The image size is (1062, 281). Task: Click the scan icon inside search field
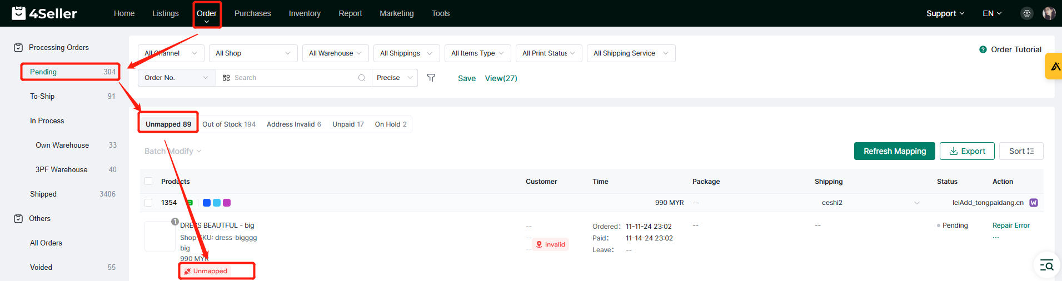coord(226,78)
